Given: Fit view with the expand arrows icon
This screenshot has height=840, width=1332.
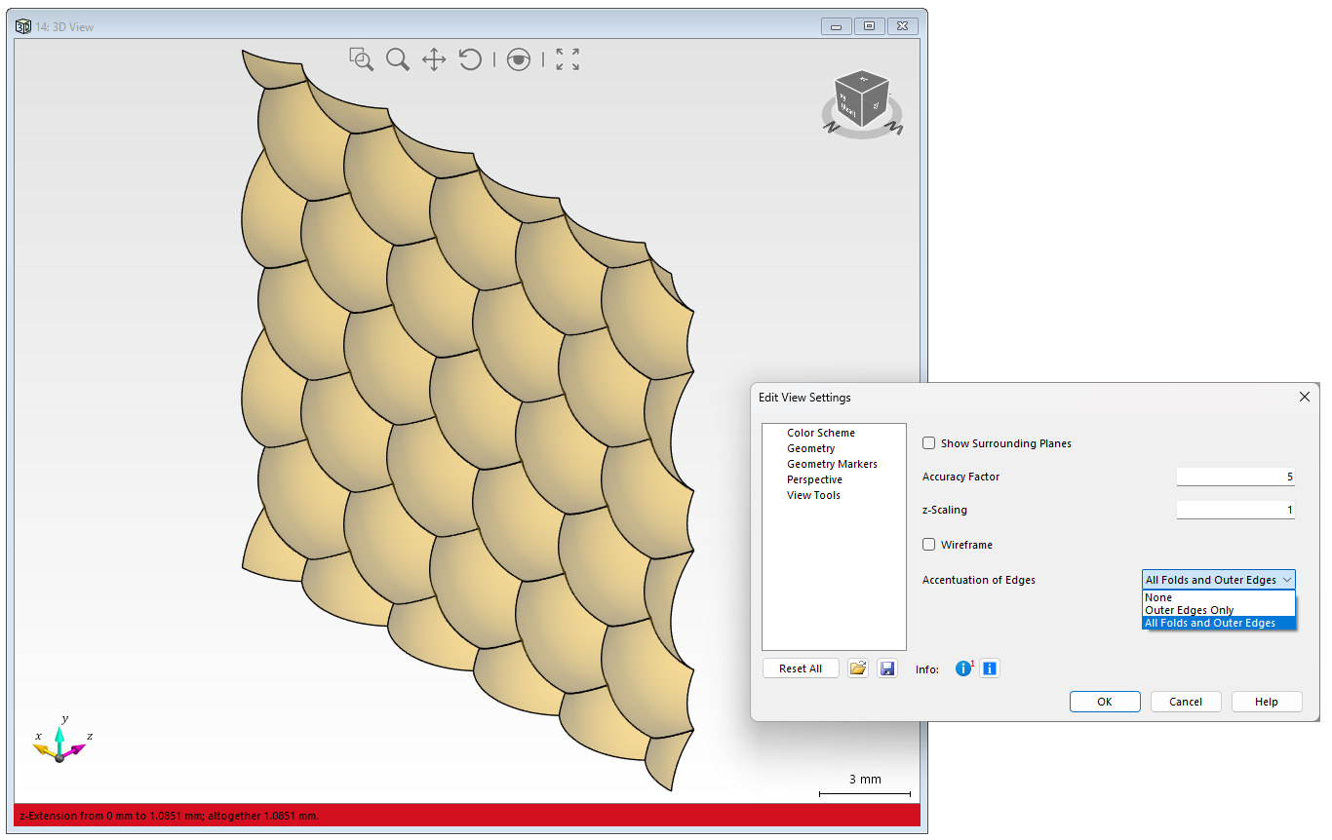Looking at the screenshot, I should pos(568,59).
